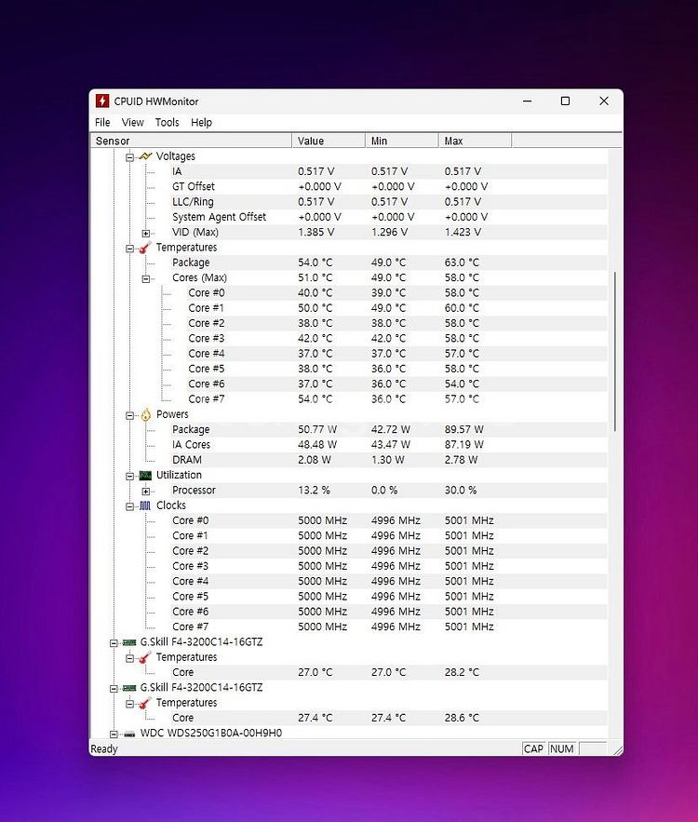
Task: Click the thermometer icon under the first G.Skill module
Action: click(x=145, y=657)
